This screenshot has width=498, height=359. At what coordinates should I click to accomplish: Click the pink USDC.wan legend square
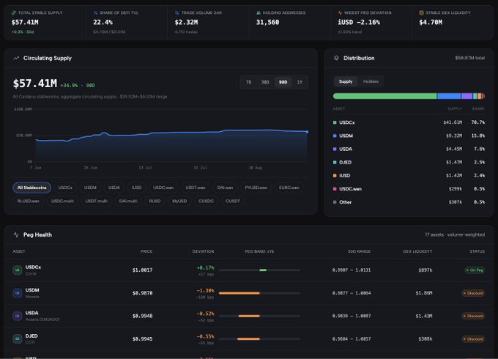click(x=335, y=189)
